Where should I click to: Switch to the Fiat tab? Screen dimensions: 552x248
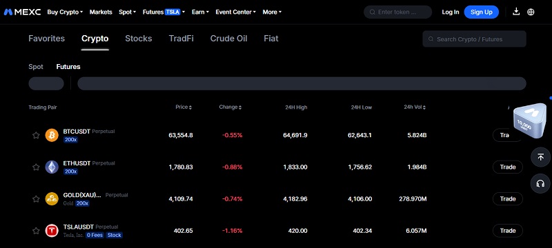pos(271,39)
